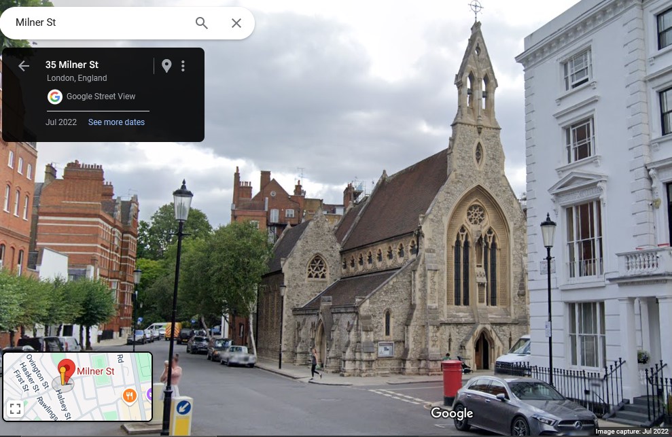Expand the mini-map to fullscreen
This screenshot has width=672, height=437.
click(15, 408)
